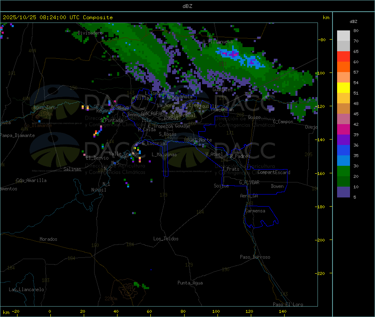Click the El_Desvio map label

click(x=97, y=158)
